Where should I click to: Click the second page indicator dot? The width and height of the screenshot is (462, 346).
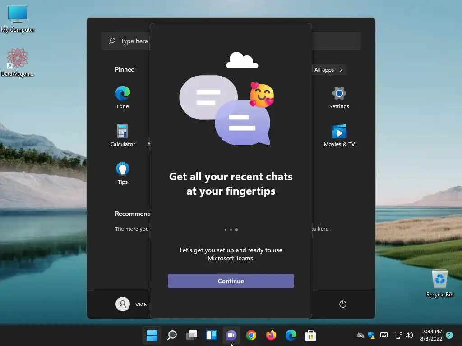[231, 230]
